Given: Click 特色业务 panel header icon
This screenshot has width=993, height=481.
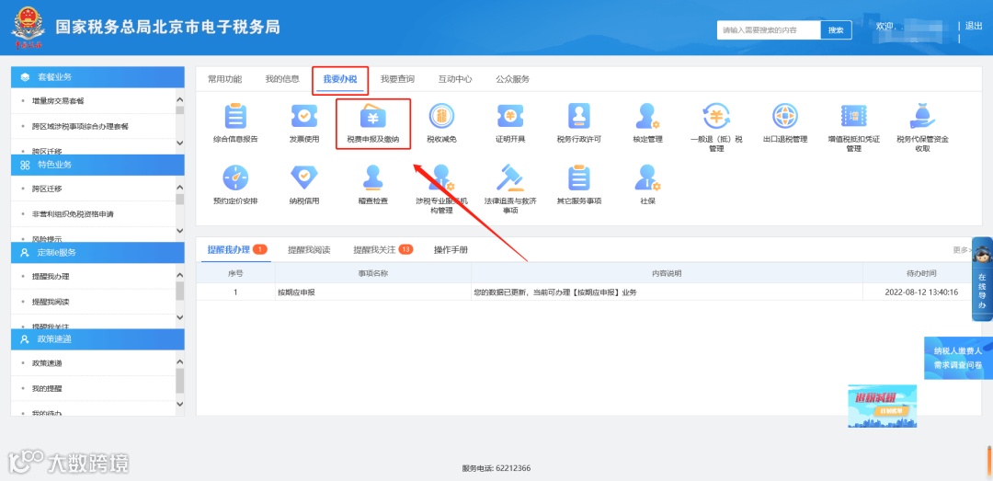Looking at the screenshot, I should [25, 165].
